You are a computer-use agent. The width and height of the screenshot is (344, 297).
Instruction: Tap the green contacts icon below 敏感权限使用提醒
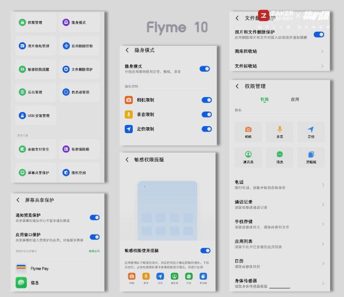[x=175, y=277]
